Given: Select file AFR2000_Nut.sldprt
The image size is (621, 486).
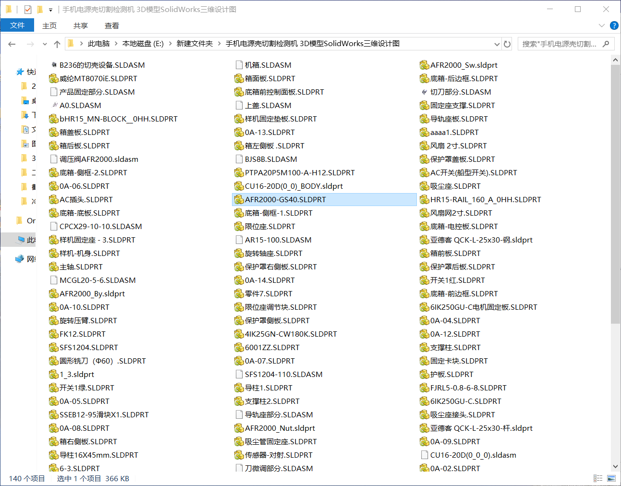Looking at the screenshot, I should click(275, 428).
